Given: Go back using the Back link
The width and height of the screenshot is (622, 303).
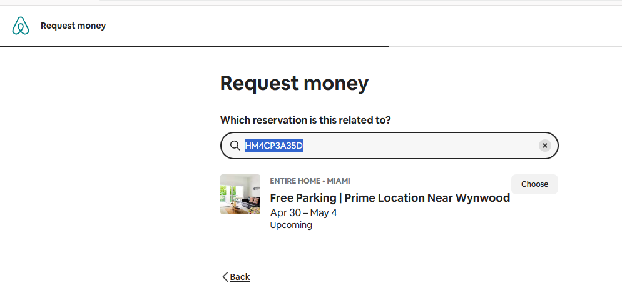Looking at the screenshot, I should point(240,277).
